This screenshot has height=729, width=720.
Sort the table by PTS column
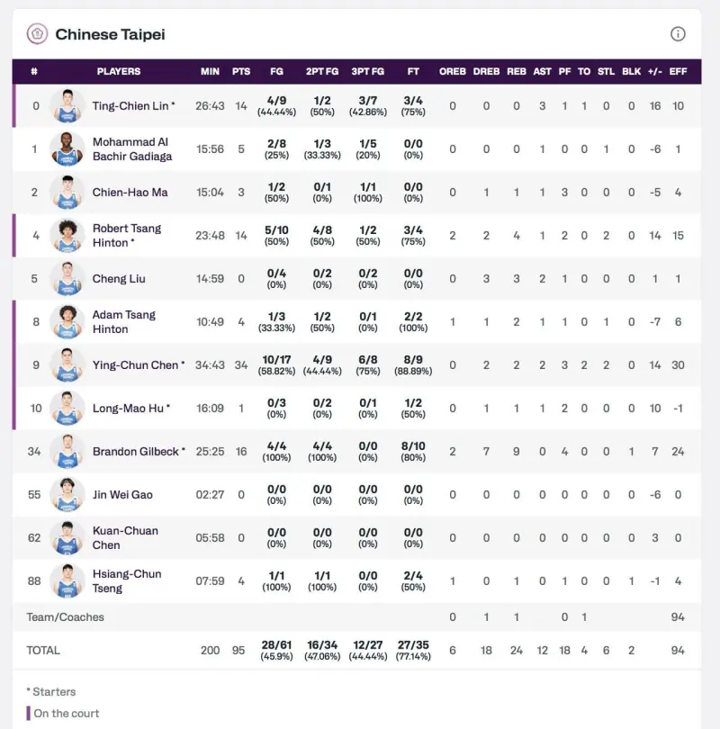(241, 71)
